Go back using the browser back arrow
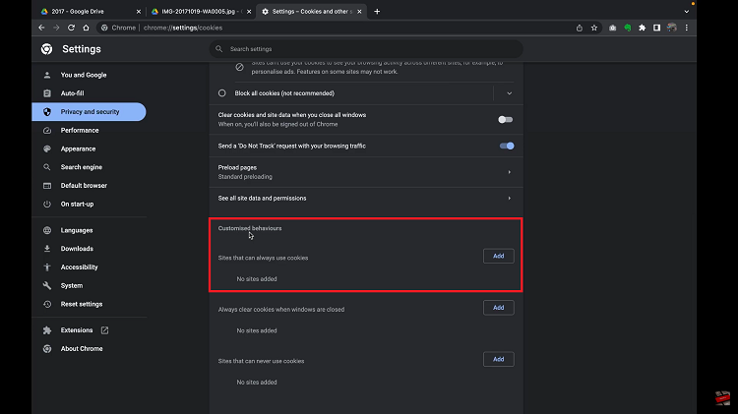The width and height of the screenshot is (738, 414). (x=41, y=28)
